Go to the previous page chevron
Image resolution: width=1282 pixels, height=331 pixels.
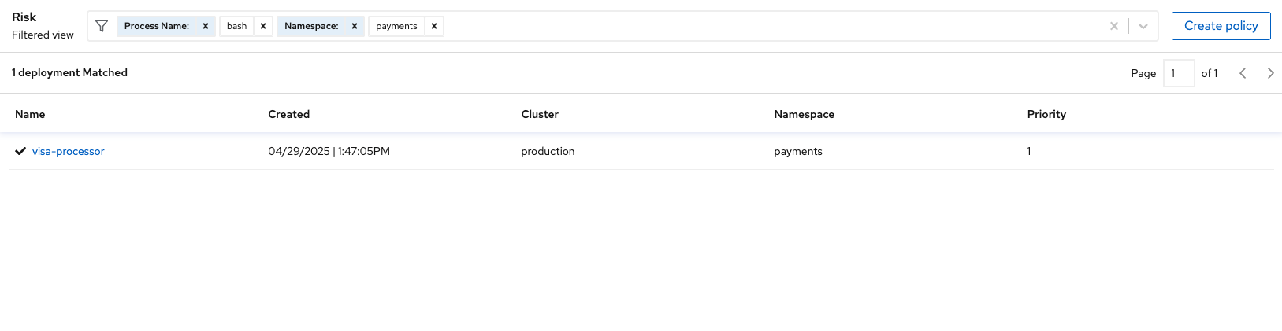click(1243, 73)
